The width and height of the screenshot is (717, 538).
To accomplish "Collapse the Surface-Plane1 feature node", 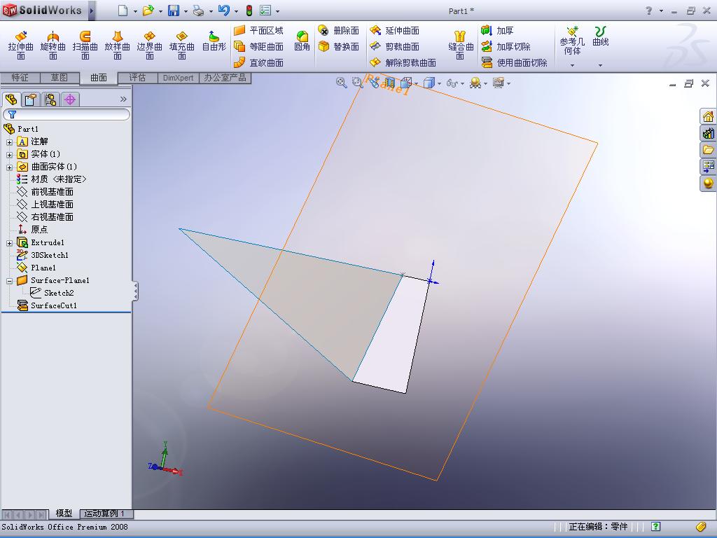I will (9, 281).
